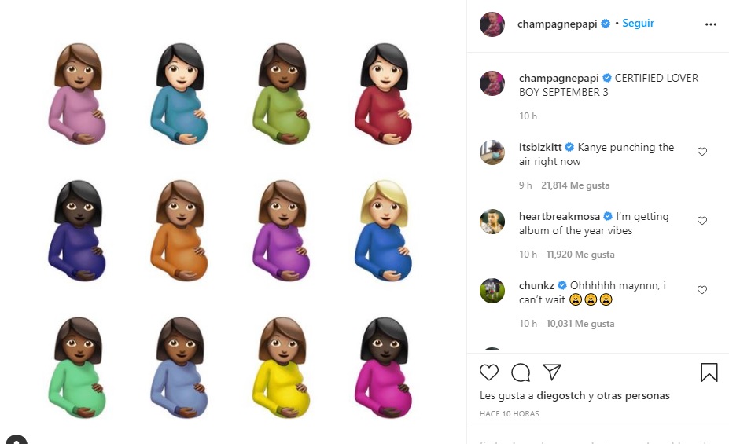Click champagnepapi avatar in post header
The width and height of the screenshot is (729, 444).
point(492,24)
